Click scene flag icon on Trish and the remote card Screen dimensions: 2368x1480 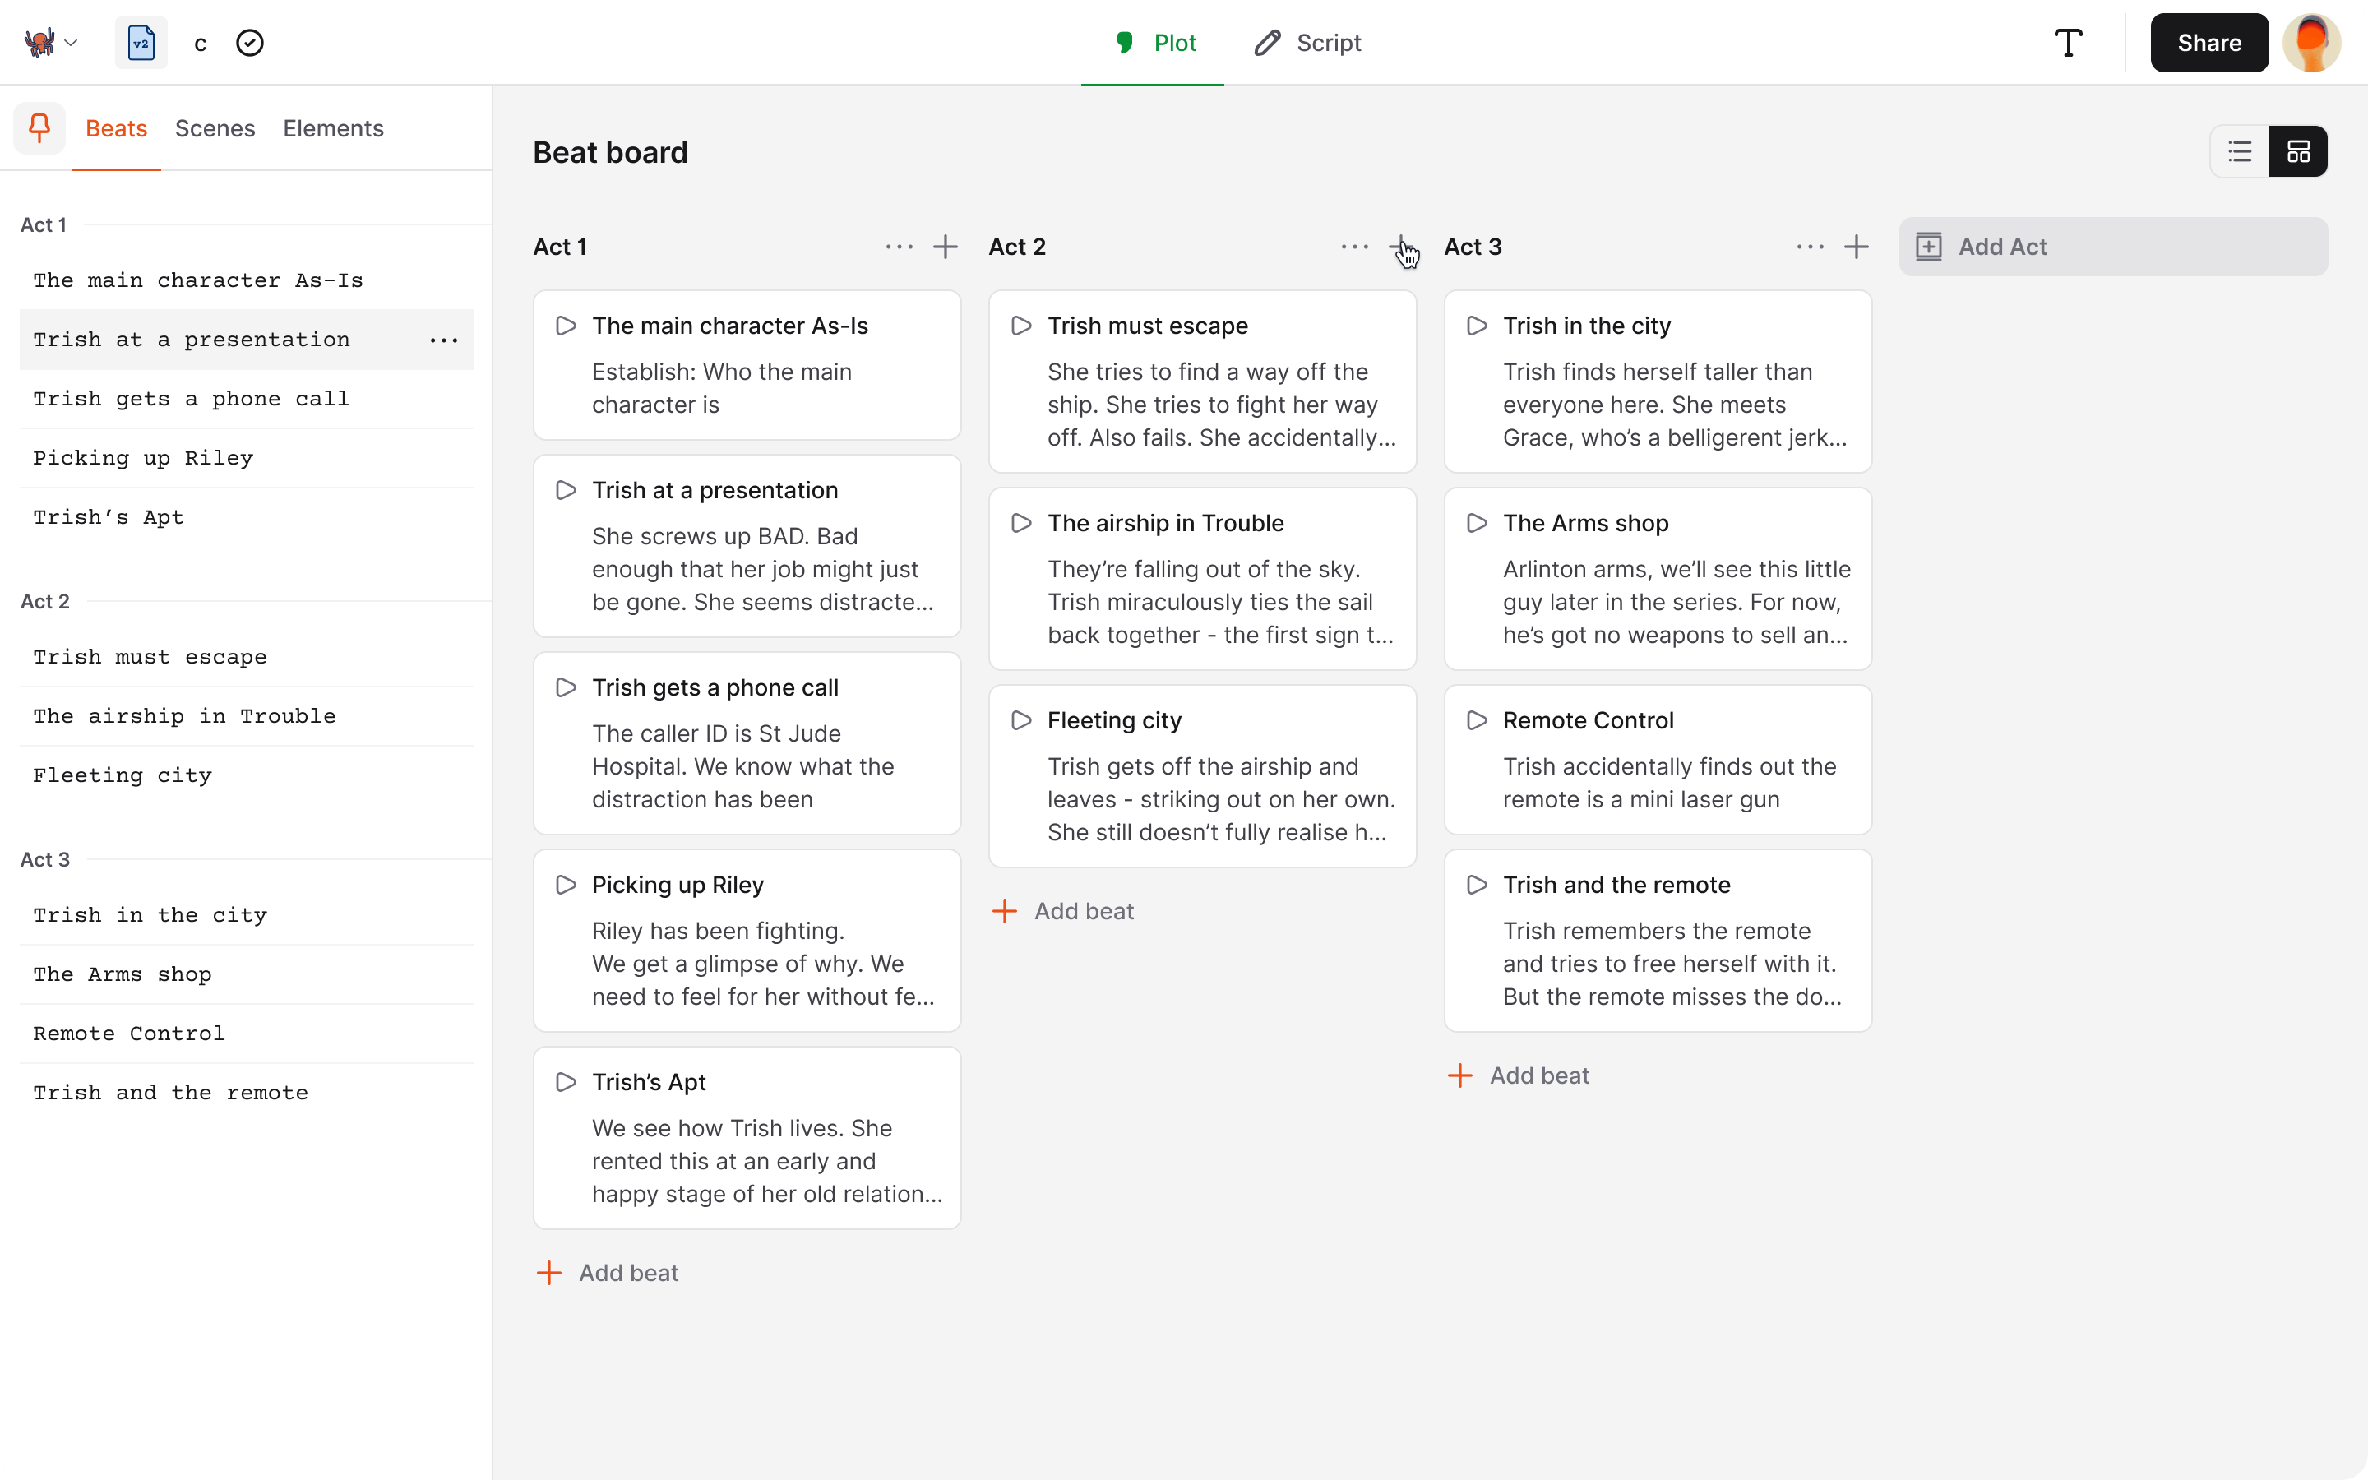pos(1478,885)
